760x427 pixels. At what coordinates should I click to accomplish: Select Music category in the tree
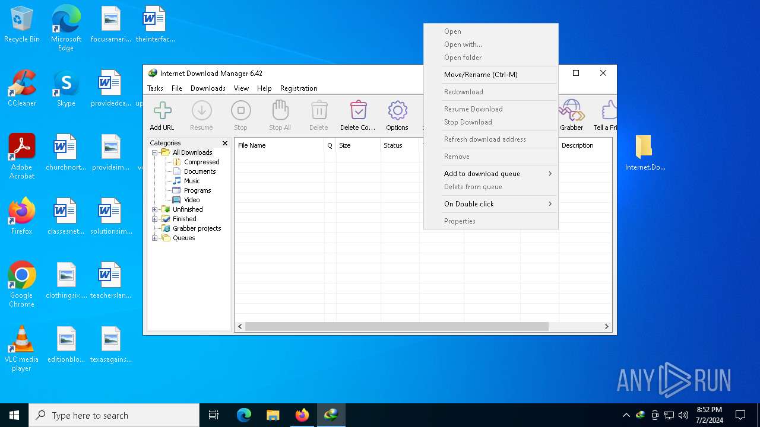pos(192,181)
